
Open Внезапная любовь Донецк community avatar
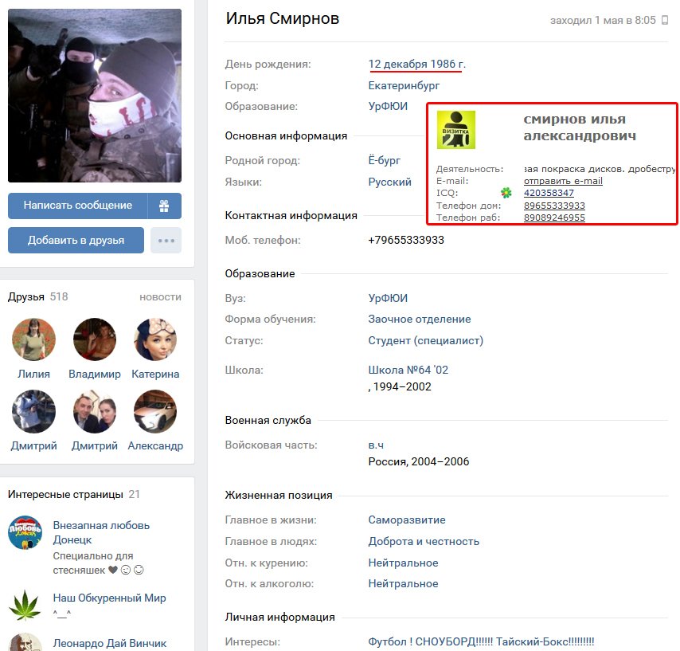(25, 532)
